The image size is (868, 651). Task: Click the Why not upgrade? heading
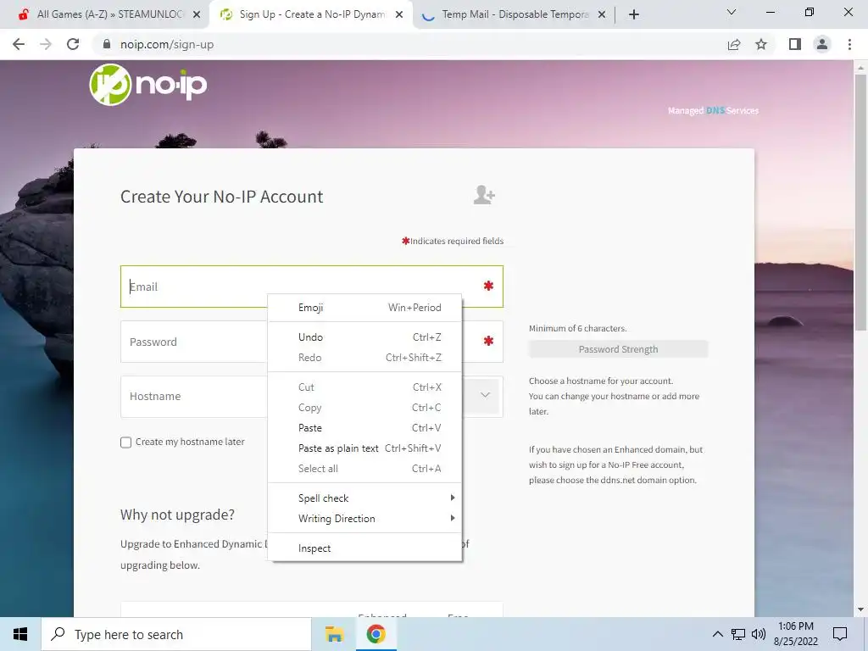click(177, 515)
